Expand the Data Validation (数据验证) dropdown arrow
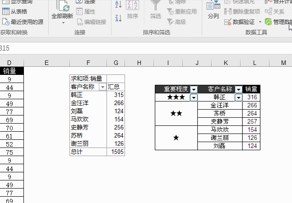Screen dimensions: 292x203 click(x=260, y=22)
